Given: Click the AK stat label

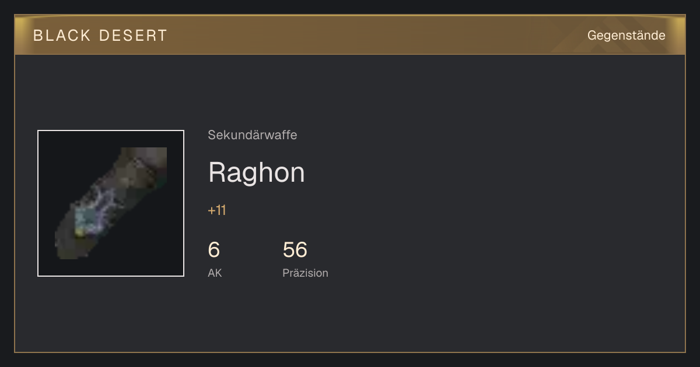Looking at the screenshot, I should (x=215, y=273).
